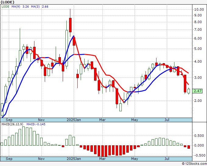Click the last green candle beside 2.47 tag
This screenshot has width=207, height=166.
189,91
